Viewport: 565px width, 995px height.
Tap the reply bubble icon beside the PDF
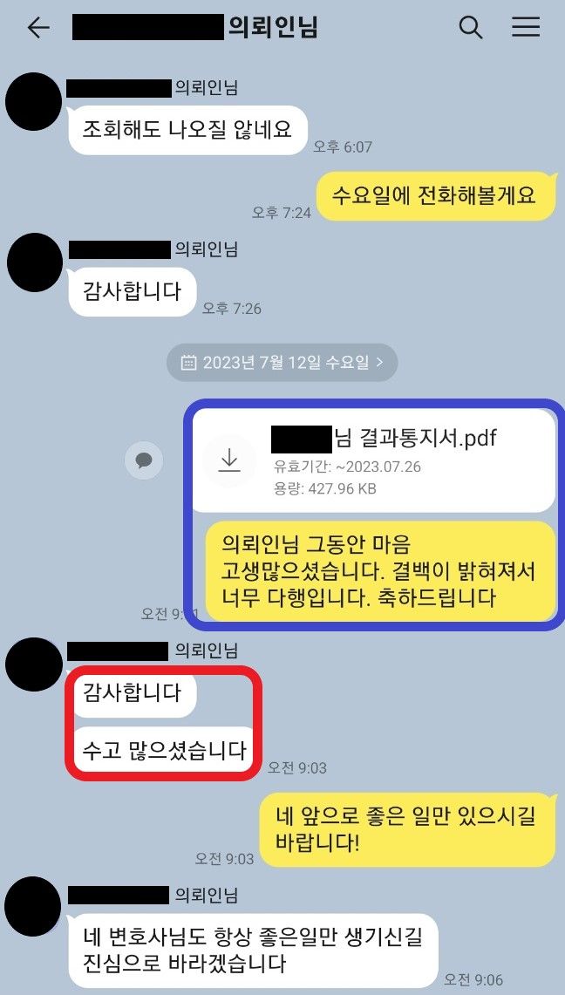[x=144, y=460]
